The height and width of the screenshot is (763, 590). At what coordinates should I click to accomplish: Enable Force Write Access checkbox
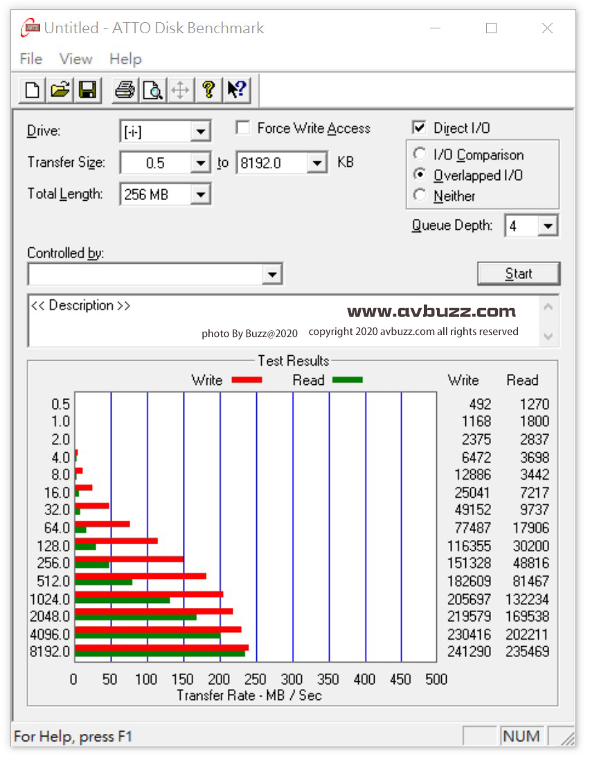[243, 128]
